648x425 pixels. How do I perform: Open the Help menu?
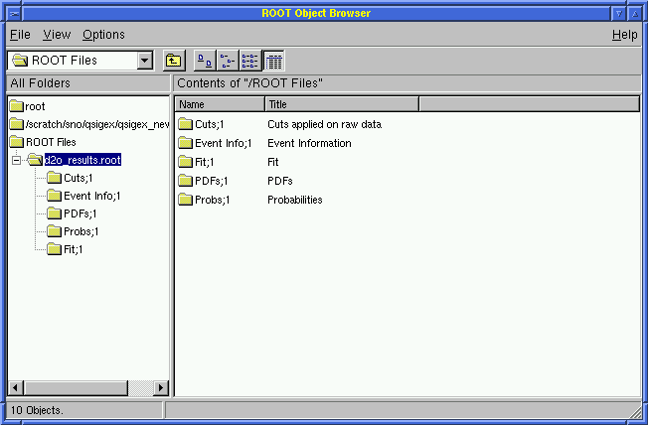pos(624,35)
